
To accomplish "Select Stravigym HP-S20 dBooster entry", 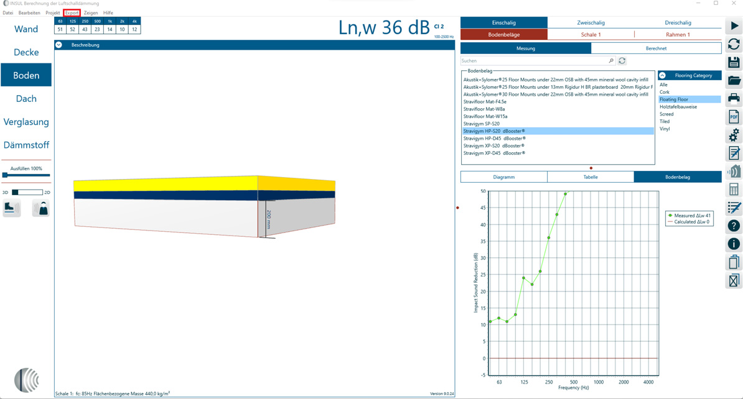I will tap(558, 131).
